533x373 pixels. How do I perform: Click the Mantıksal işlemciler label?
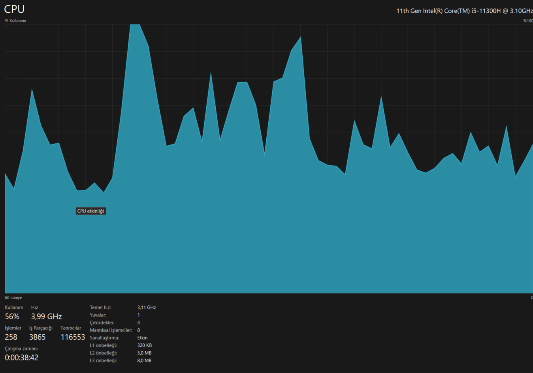coord(111,330)
